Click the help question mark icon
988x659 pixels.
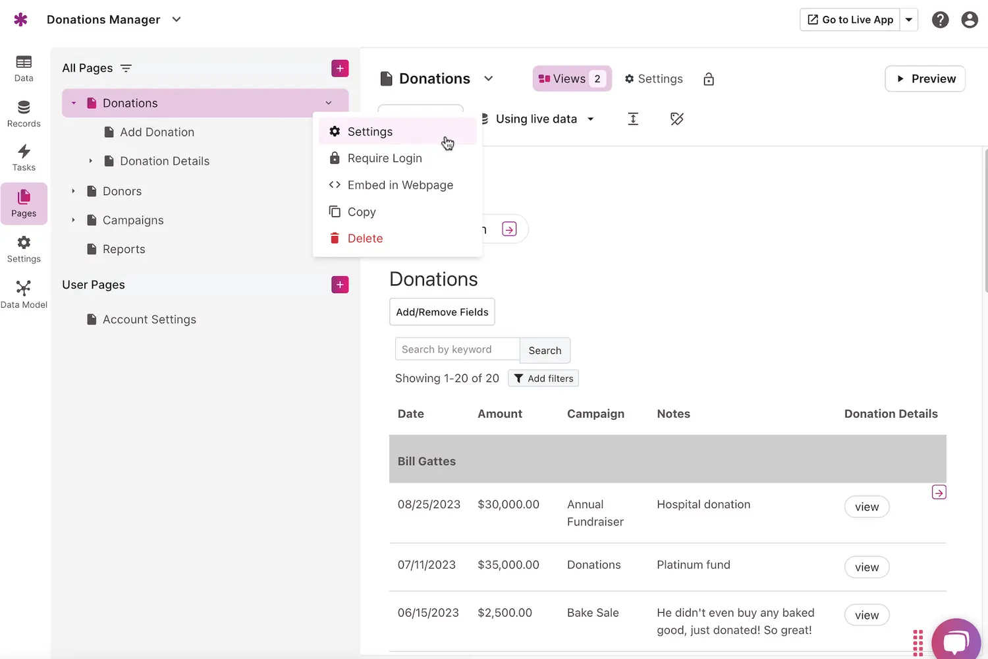[940, 20]
